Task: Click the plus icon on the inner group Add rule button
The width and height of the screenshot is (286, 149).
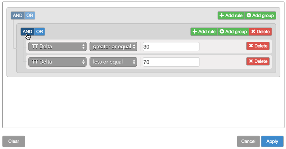Action: tap(195, 32)
